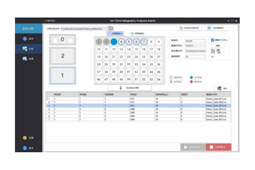Select vial 1 in the rack grid

(x=99, y=42)
